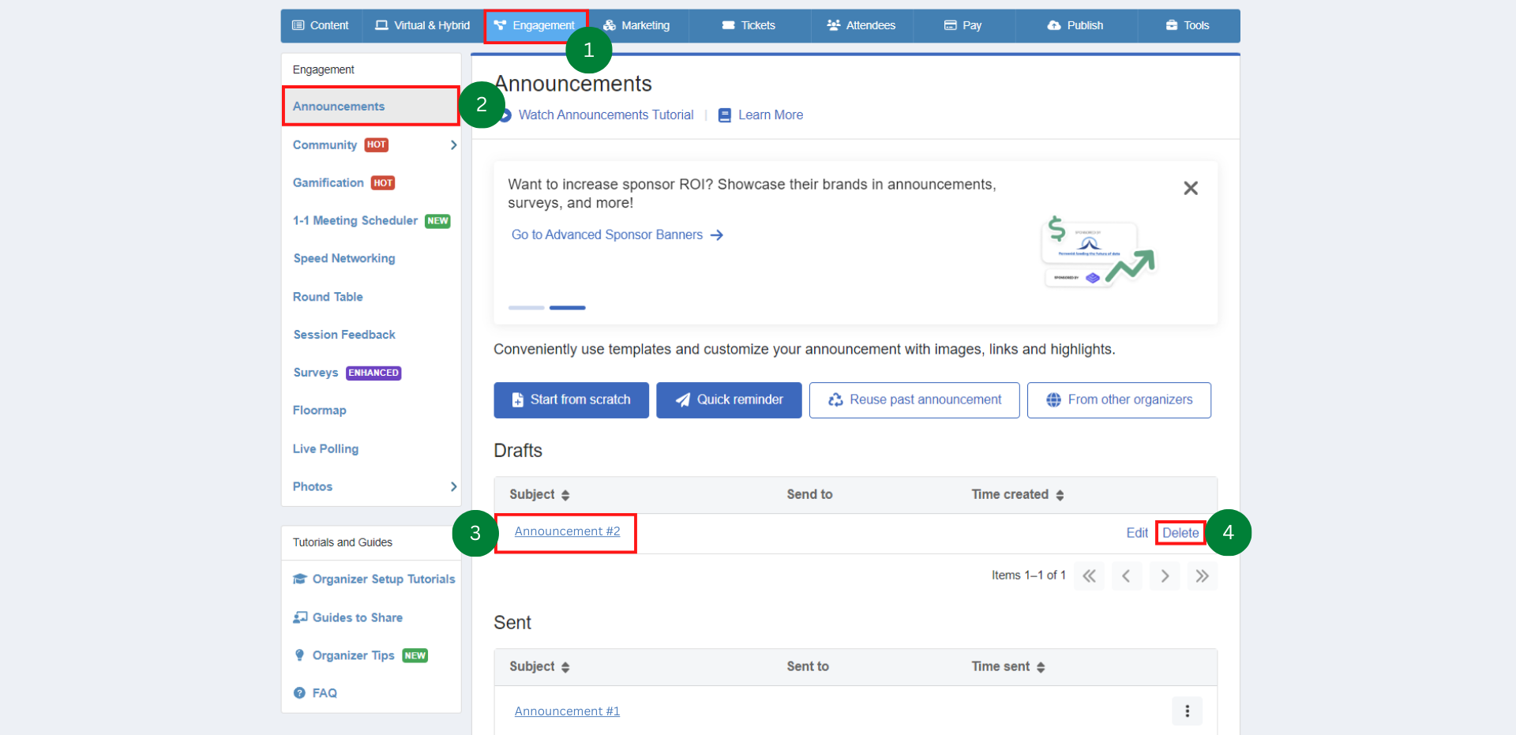Open the Marketing tab
The image size is (1516, 735).
click(636, 25)
